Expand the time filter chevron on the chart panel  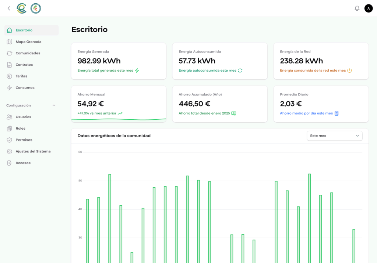coord(357,136)
